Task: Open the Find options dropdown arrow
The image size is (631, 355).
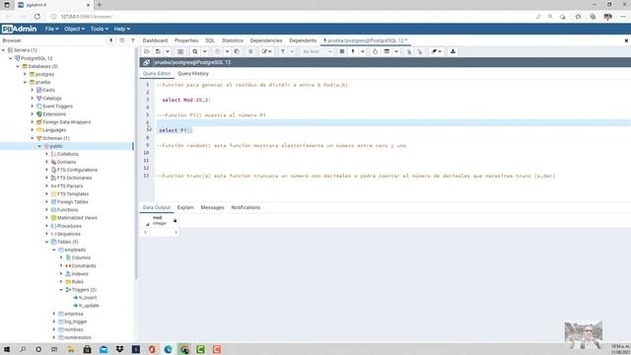Action: [x=204, y=51]
